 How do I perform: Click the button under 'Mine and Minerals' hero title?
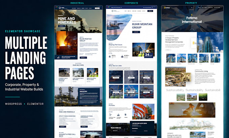click(x=62, y=26)
